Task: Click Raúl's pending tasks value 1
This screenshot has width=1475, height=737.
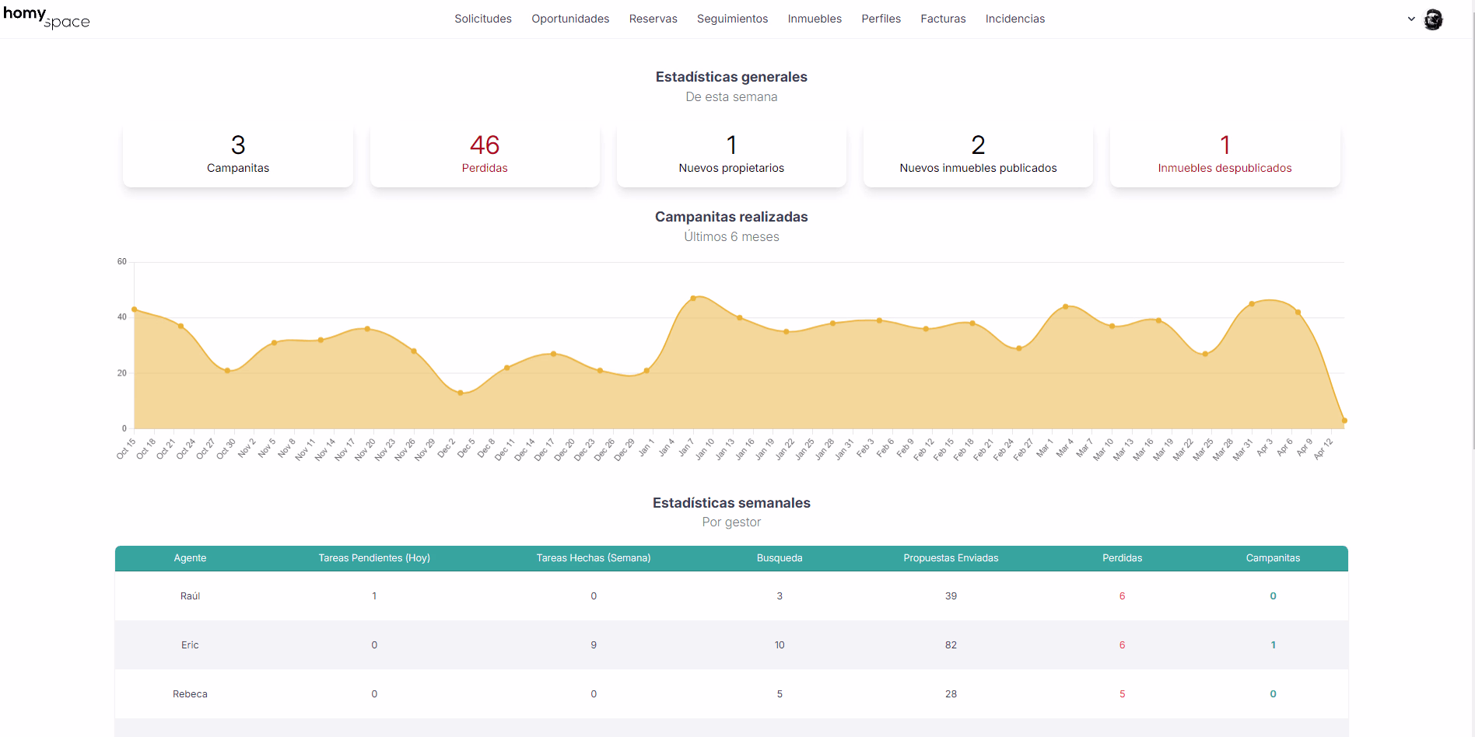Action: 374,596
